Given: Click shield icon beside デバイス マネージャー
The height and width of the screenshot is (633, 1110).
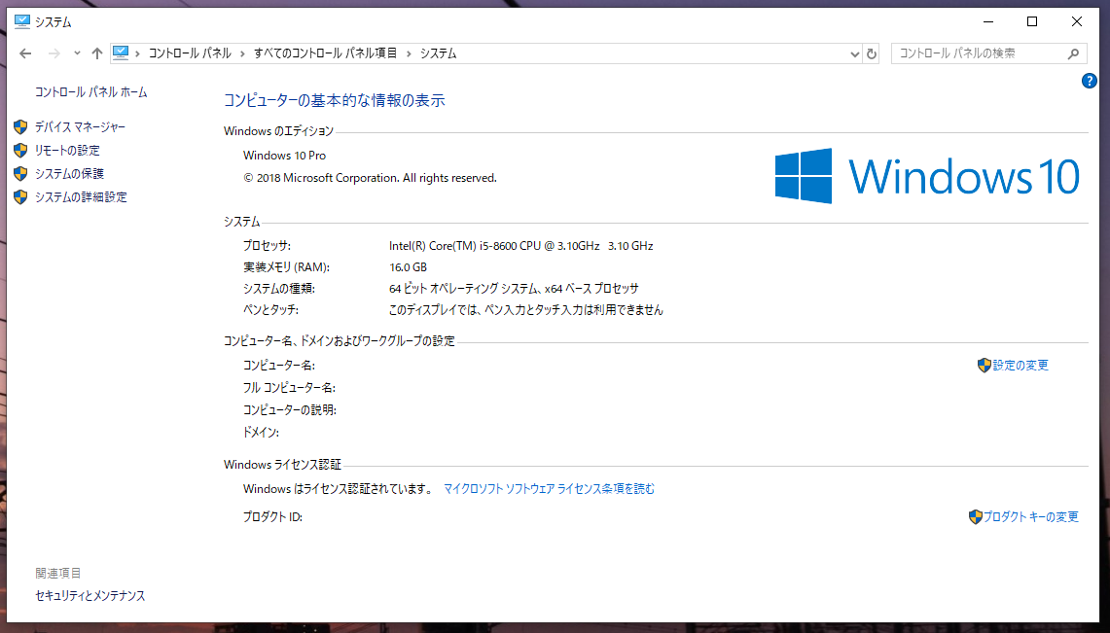Looking at the screenshot, I should pyautogui.click(x=20, y=127).
